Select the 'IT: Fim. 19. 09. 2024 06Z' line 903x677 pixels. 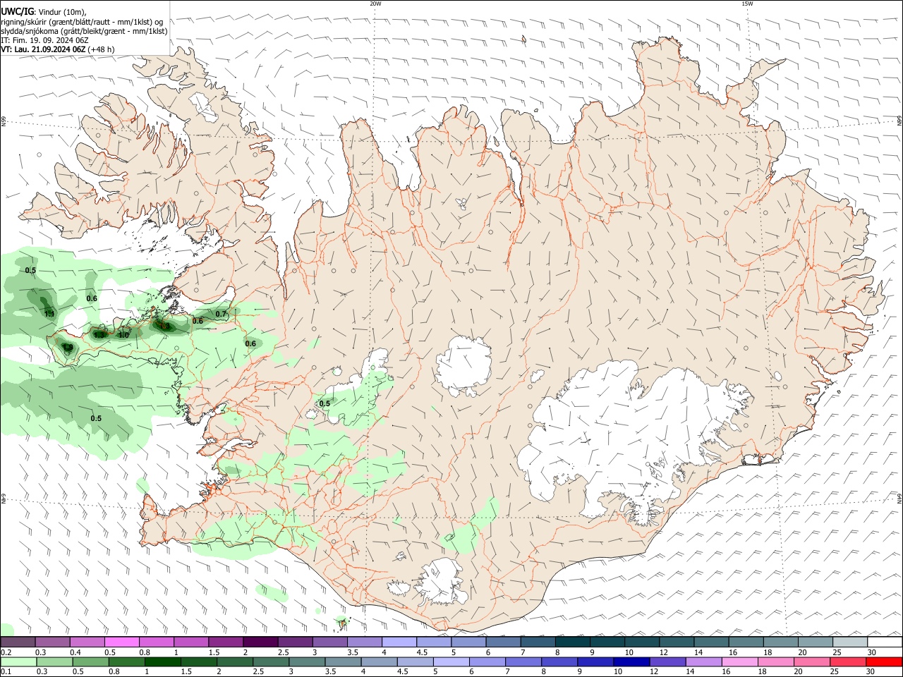pyautogui.click(x=44, y=40)
